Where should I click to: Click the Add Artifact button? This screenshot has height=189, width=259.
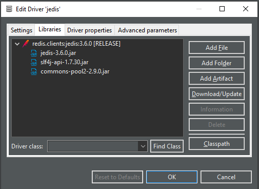(216, 79)
